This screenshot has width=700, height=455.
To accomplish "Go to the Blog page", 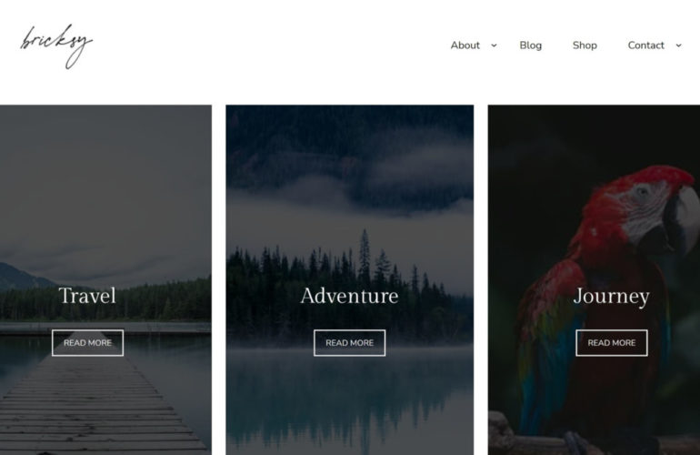I will click(530, 45).
